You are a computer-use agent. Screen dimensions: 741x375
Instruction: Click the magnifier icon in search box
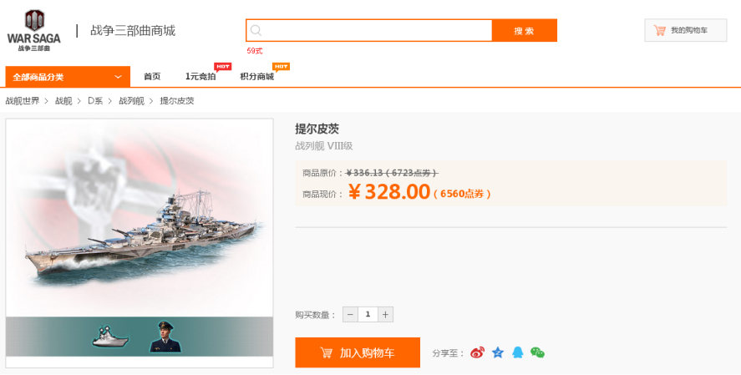256,31
